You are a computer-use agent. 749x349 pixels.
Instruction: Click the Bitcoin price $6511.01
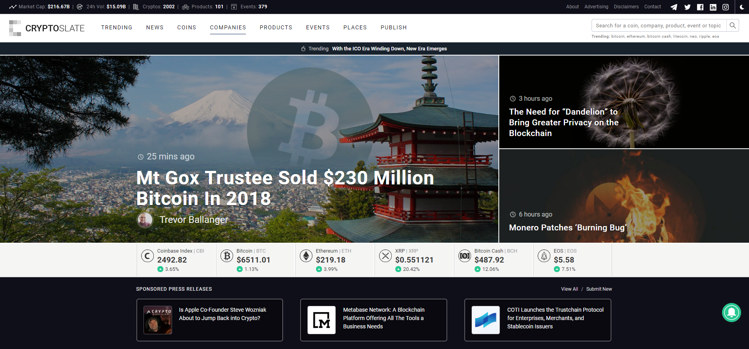[x=253, y=260]
